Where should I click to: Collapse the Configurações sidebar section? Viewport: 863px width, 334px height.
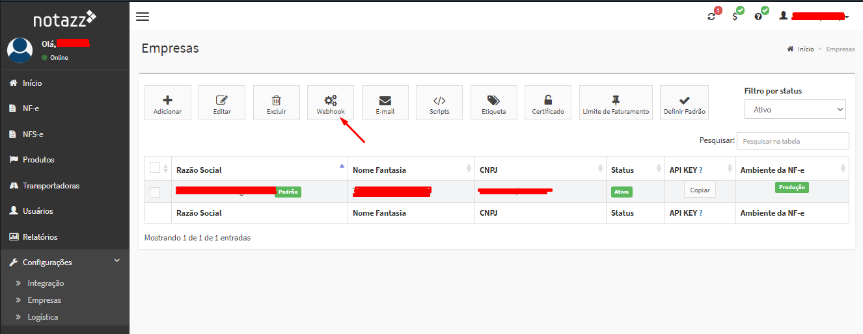pyautogui.click(x=64, y=263)
